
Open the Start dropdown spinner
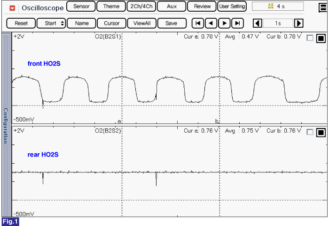(x=63, y=23)
